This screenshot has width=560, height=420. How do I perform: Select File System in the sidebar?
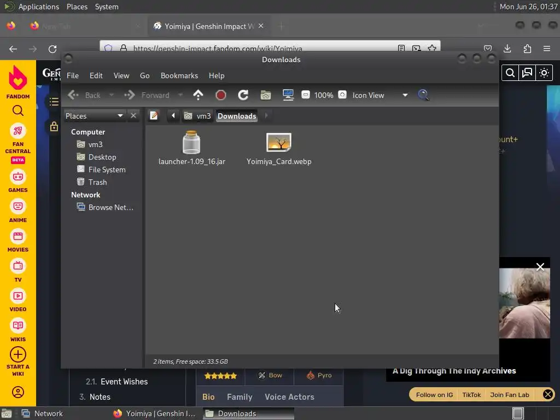[x=101, y=170]
